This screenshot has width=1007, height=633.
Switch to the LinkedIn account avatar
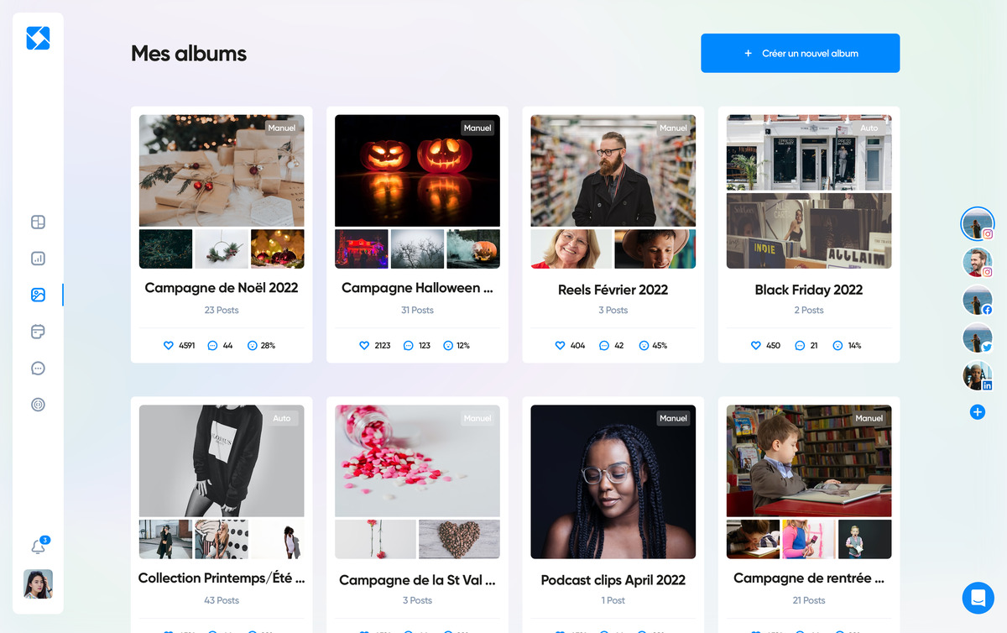click(x=978, y=375)
